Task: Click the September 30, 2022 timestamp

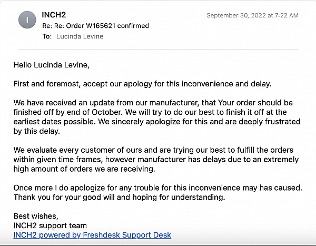Action: click(x=252, y=15)
